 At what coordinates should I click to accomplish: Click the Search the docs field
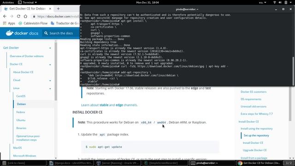(x=61, y=33)
